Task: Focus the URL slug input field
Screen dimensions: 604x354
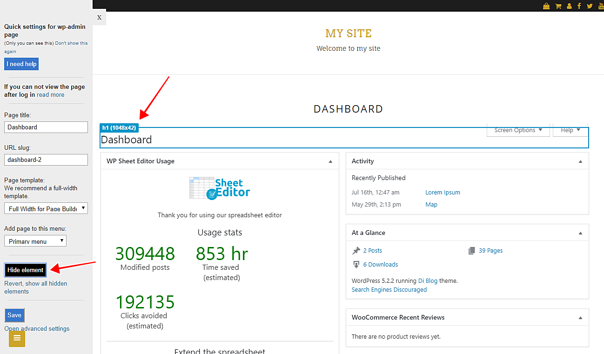Action: point(46,160)
